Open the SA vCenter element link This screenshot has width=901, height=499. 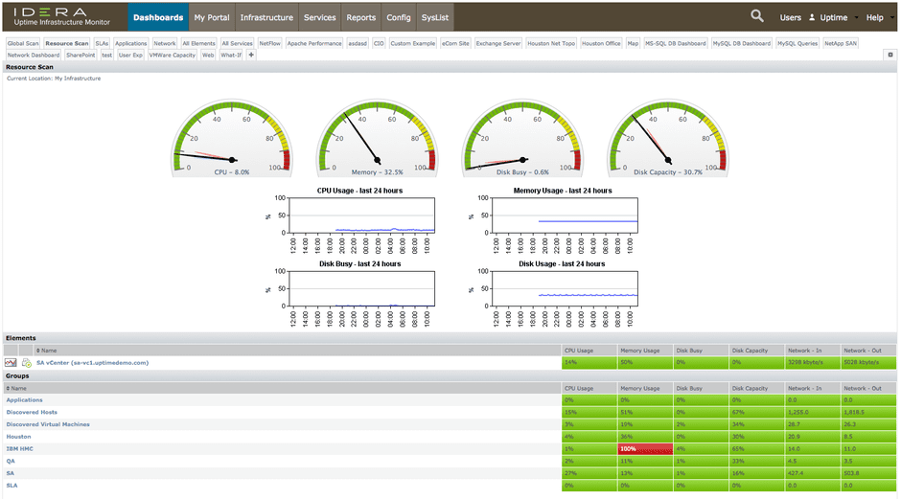click(x=93, y=363)
